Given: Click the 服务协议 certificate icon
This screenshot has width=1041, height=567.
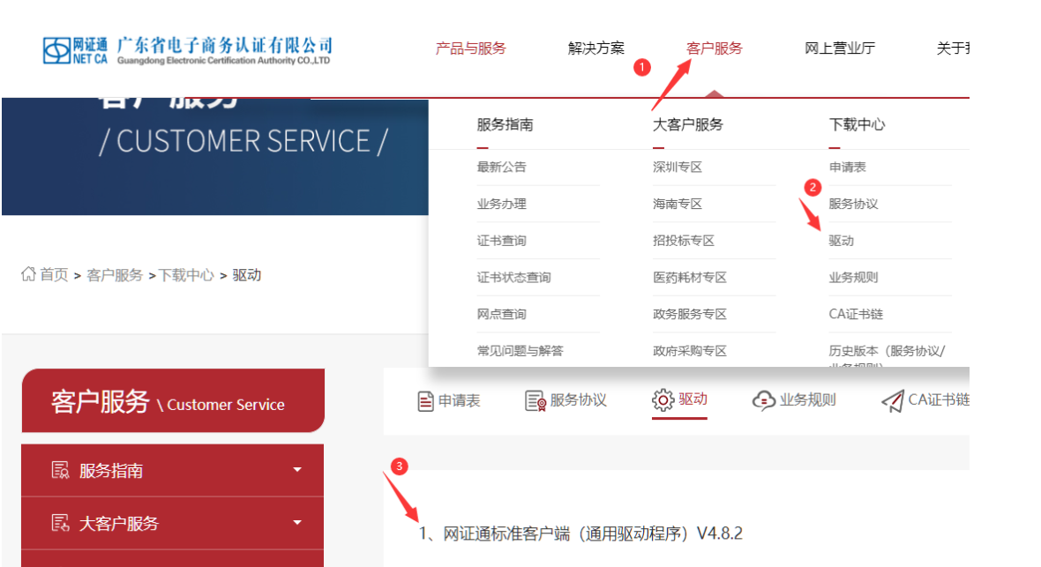Looking at the screenshot, I should (535, 400).
